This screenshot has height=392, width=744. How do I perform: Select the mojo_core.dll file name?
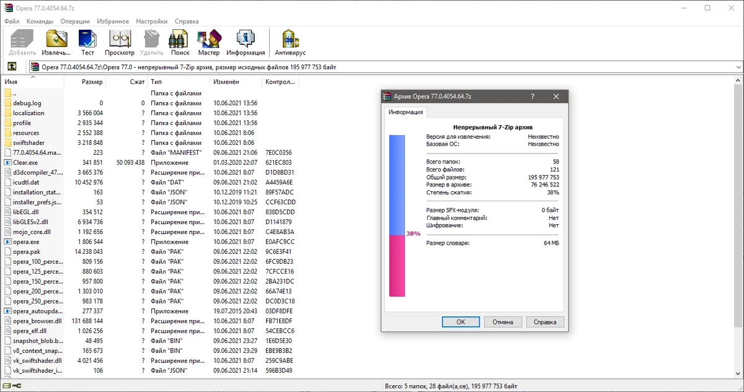32,232
